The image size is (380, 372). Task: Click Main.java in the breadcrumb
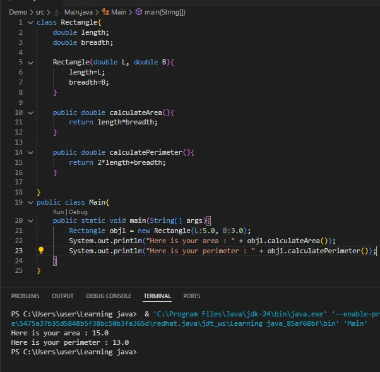click(x=78, y=12)
